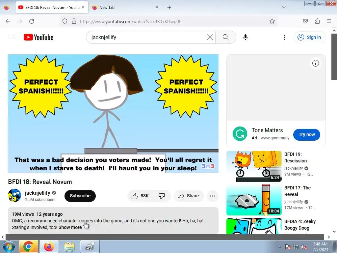Open BFDI 17: The Reveal thumbnail
The width and height of the screenshot is (337, 253).
pos(254,200)
